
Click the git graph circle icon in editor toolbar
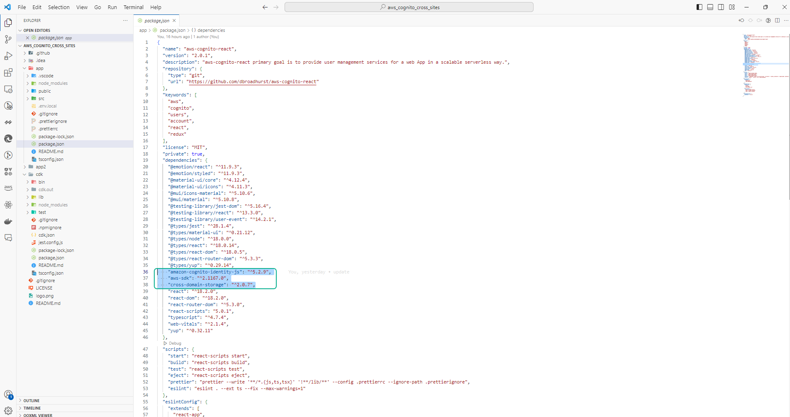pyautogui.click(x=768, y=20)
